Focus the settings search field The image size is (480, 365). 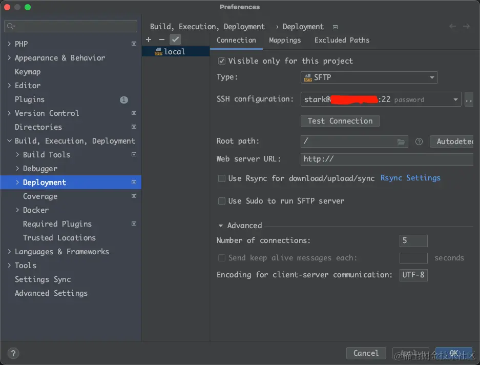coord(71,26)
